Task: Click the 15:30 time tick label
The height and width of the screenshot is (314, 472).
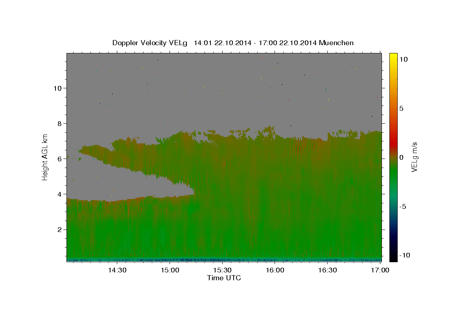Action: point(222,270)
